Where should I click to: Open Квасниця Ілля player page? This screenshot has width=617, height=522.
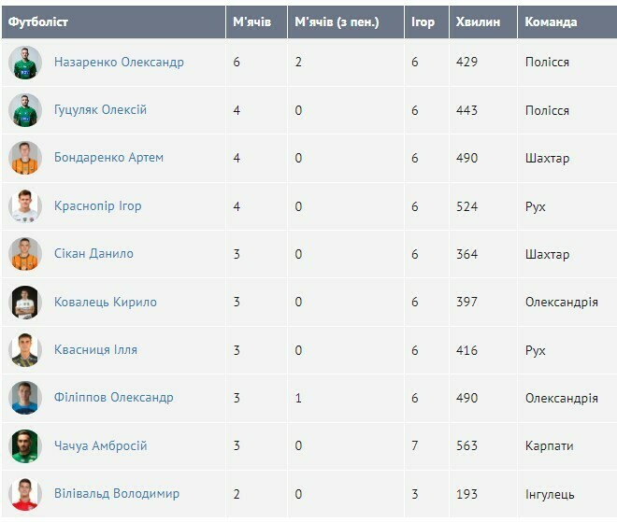coord(95,350)
